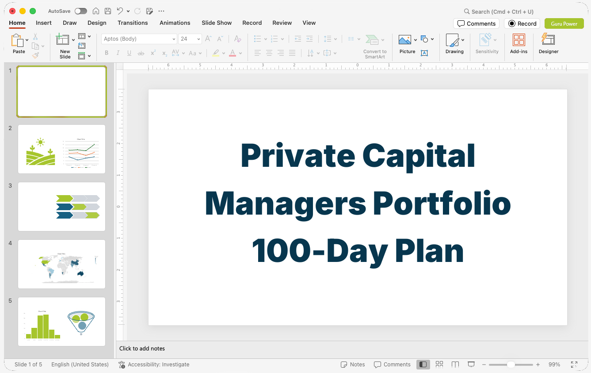Toggle italic formatting
Viewport: 591px width, 373px height.
tap(118, 53)
